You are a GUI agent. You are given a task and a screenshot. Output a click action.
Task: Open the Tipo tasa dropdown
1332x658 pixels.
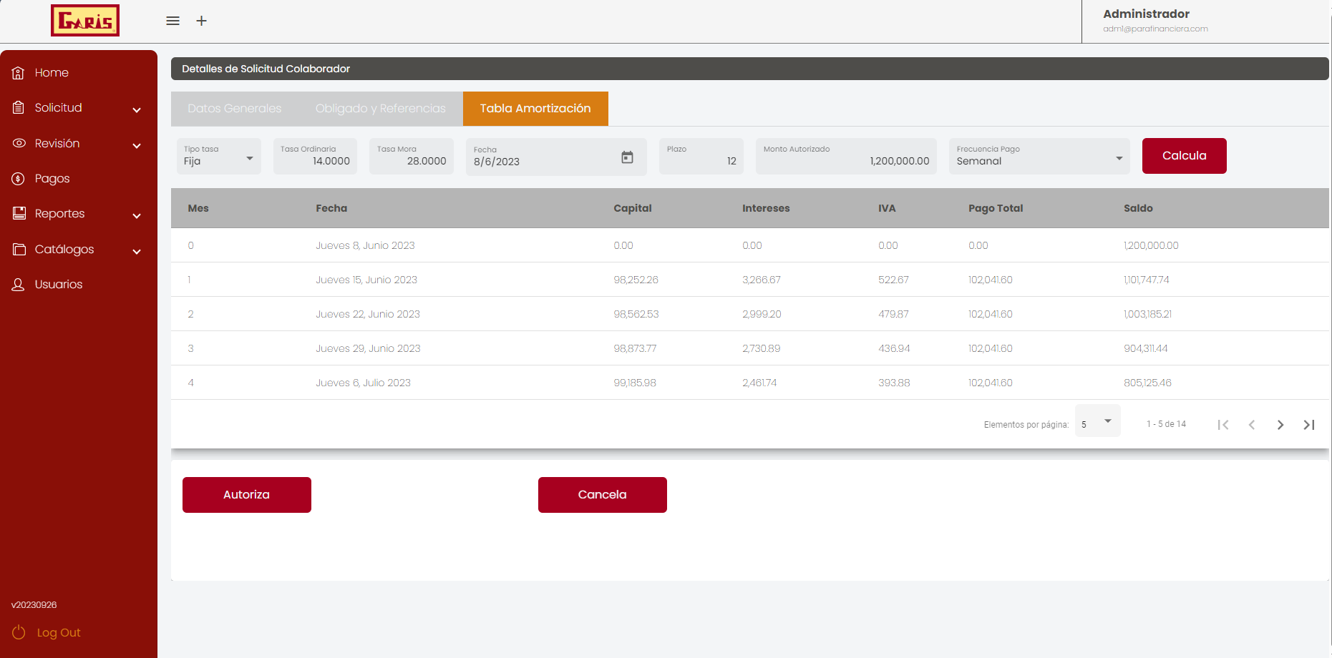(218, 157)
